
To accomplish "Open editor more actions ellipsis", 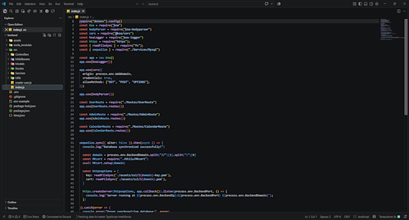I will click(x=404, y=11).
